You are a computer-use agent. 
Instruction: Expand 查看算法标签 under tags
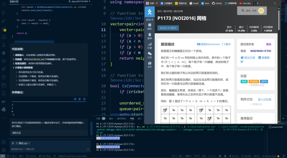click(x=257, y=85)
